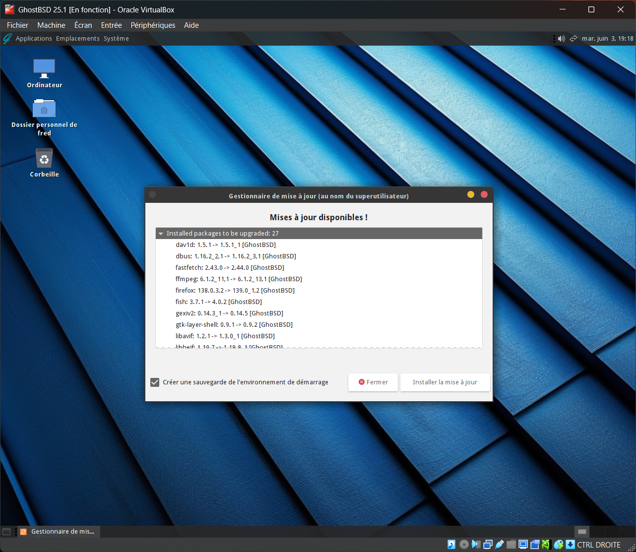Select the Corbeille trash icon
636x552 pixels.
click(44, 158)
